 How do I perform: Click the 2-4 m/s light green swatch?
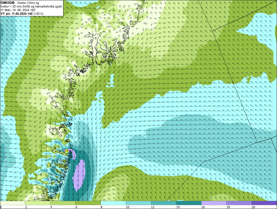click(38, 203)
